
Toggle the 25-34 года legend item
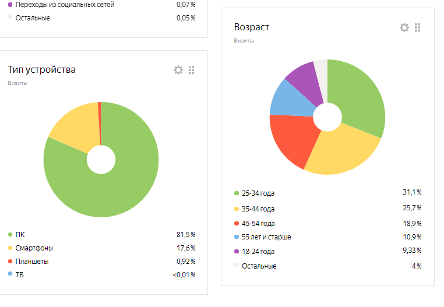258,193
